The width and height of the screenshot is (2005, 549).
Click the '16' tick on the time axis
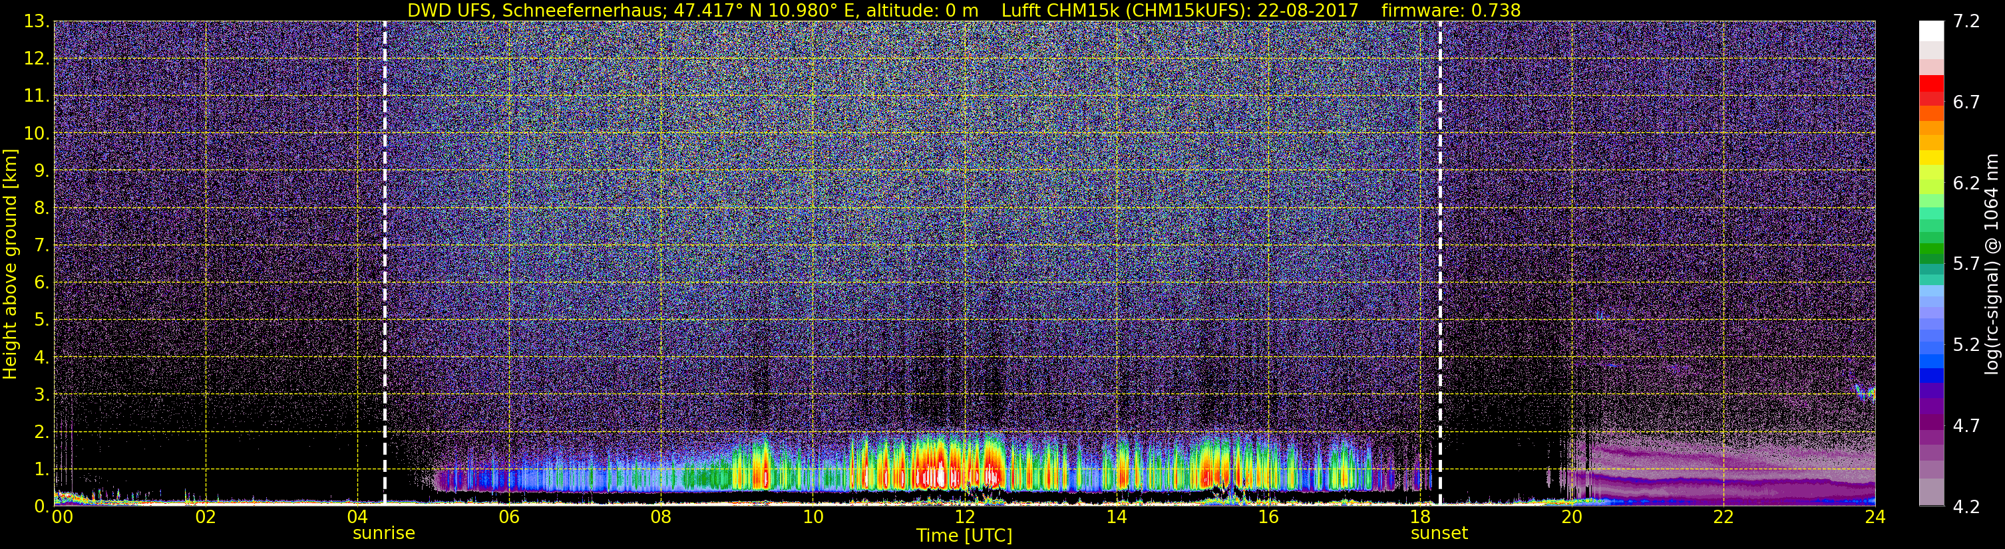click(1268, 517)
